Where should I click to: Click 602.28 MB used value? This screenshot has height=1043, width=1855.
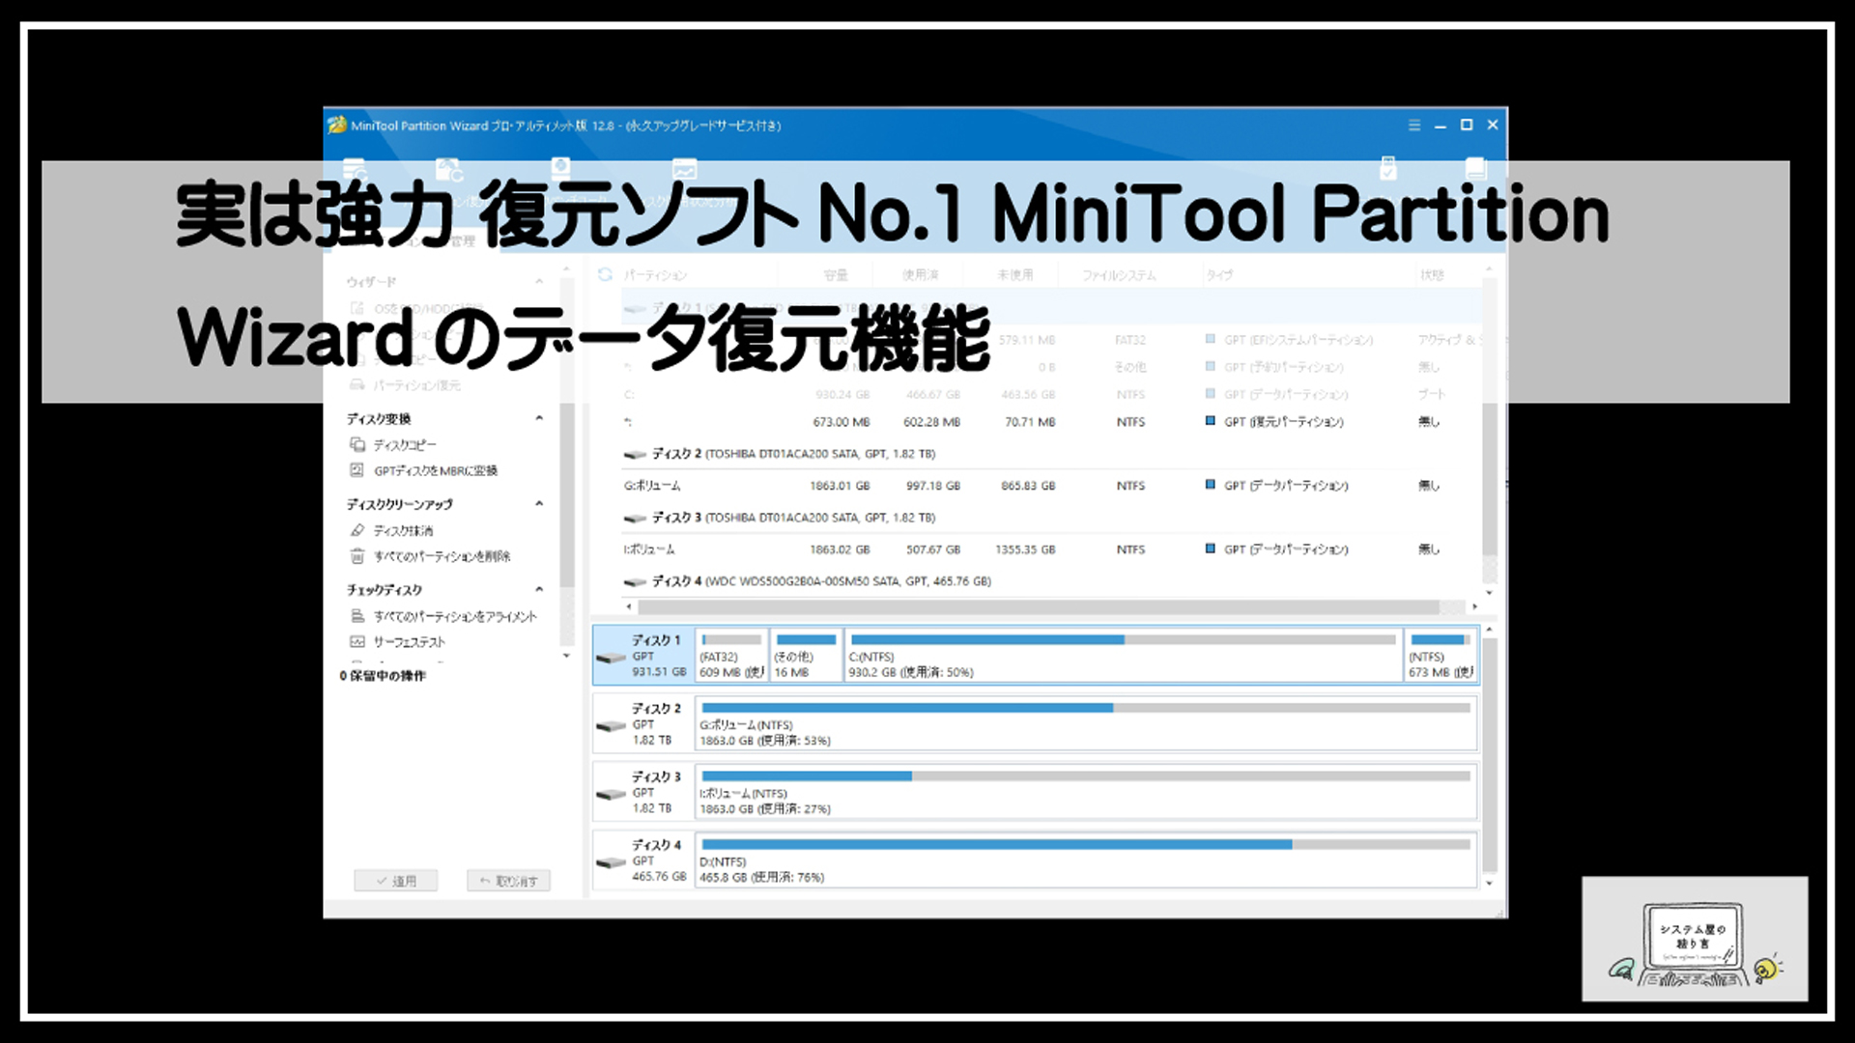pos(932,422)
